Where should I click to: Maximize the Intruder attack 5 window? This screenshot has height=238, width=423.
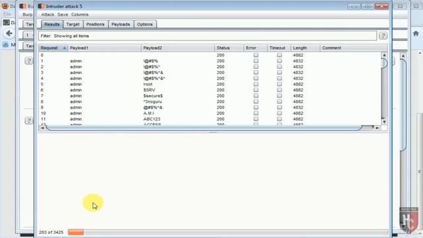[x=367, y=6]
